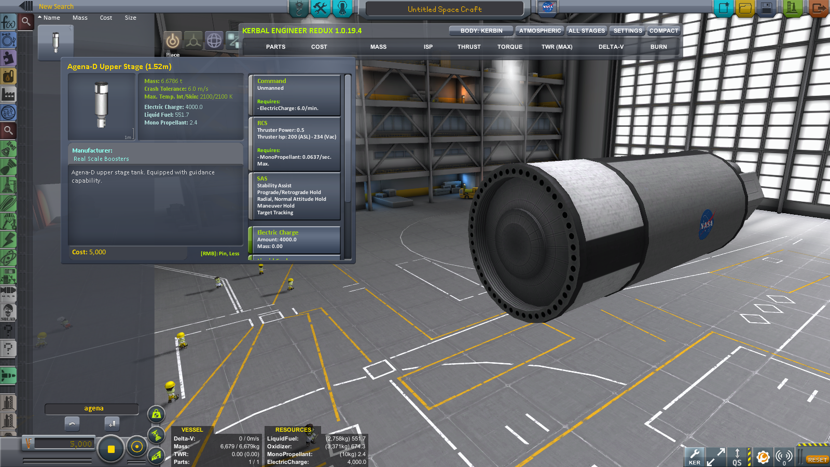Sort parts by Size
Screen dimensions: 830x467
click(x=130, y=18)
